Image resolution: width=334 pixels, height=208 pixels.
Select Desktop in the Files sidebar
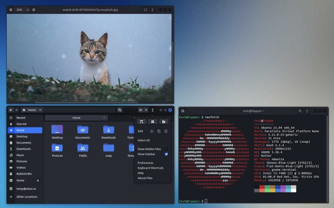click(25, 136)
